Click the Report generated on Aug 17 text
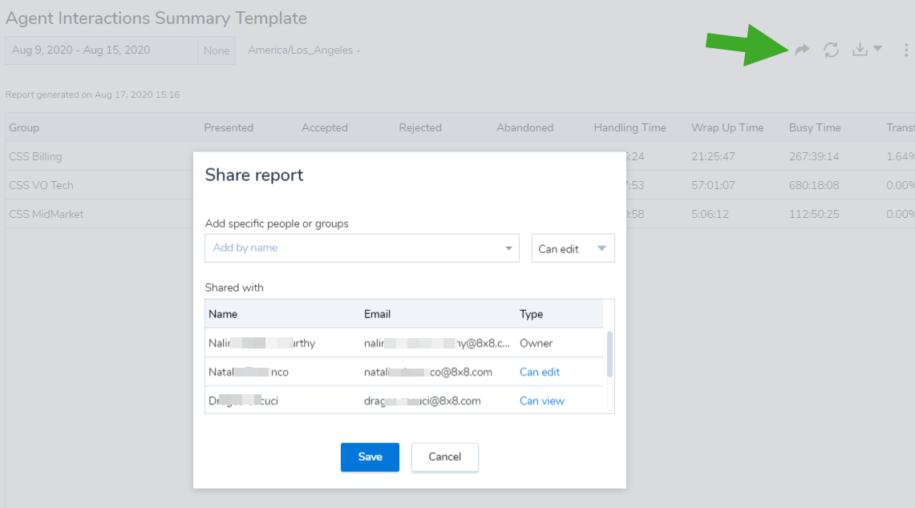The image size is (915, 508). coord(92,95)
